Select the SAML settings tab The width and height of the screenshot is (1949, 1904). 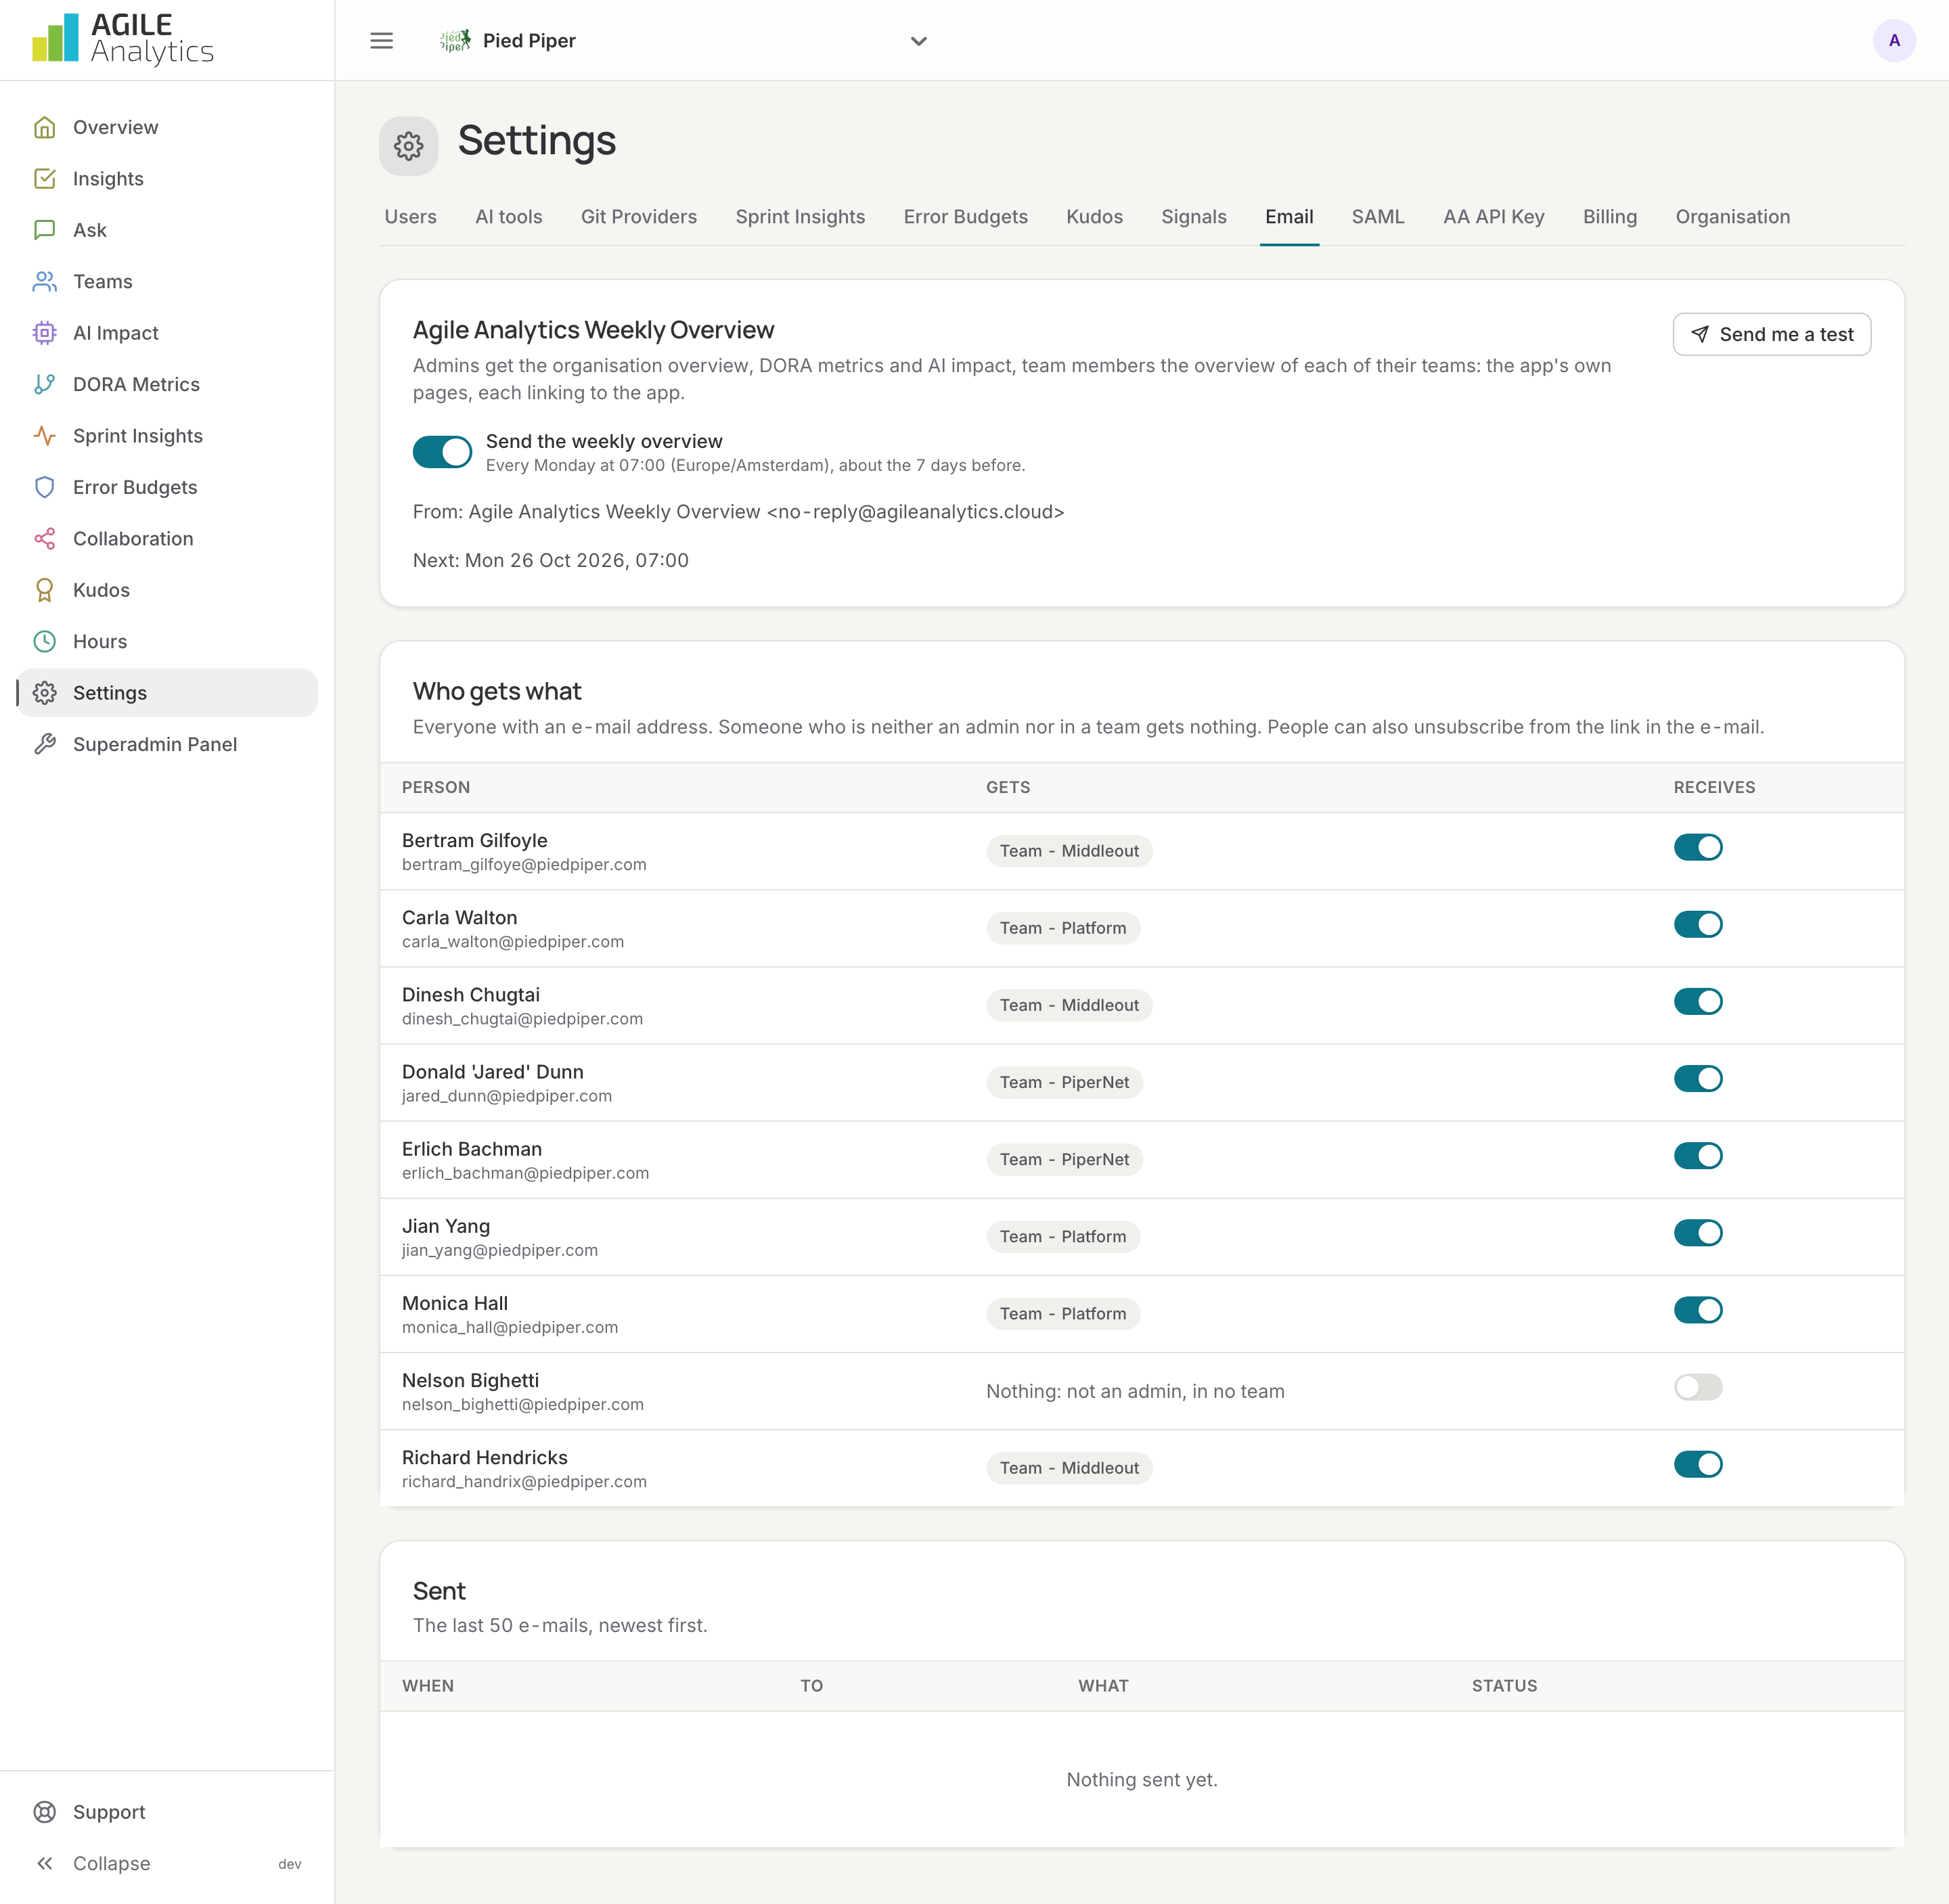coord(1377,217)
